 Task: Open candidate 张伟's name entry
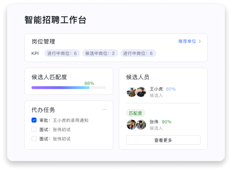154,121
